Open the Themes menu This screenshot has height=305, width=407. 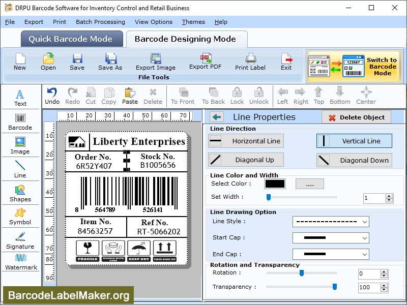193,22
